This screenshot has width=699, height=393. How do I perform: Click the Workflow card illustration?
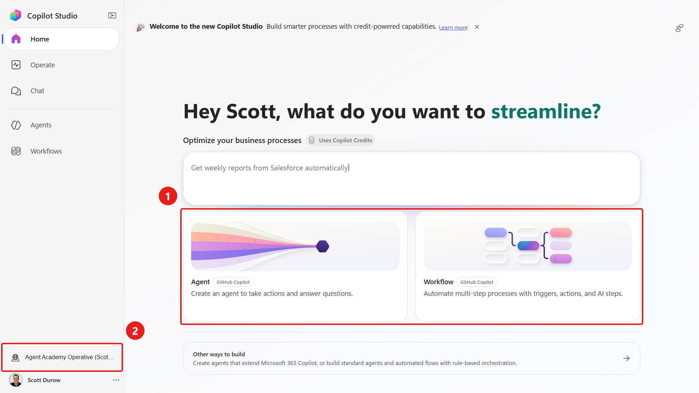point(528,246)
